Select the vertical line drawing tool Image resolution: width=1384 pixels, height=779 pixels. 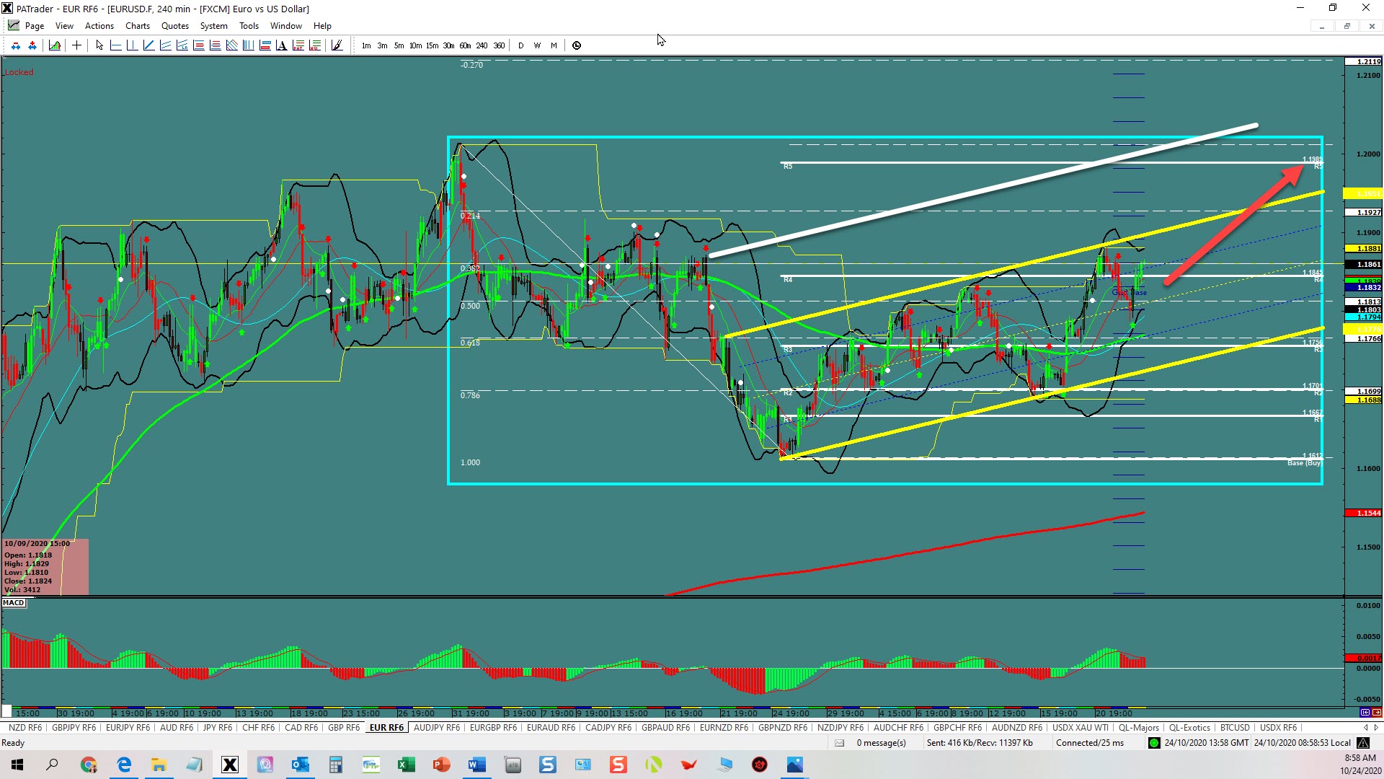tap(133, 45)
